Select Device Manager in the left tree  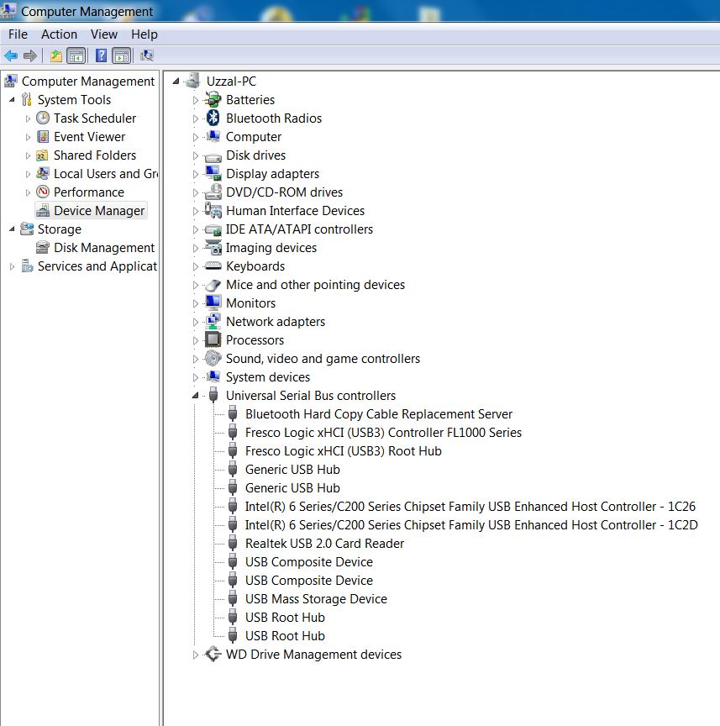click(x=99, y=211)
